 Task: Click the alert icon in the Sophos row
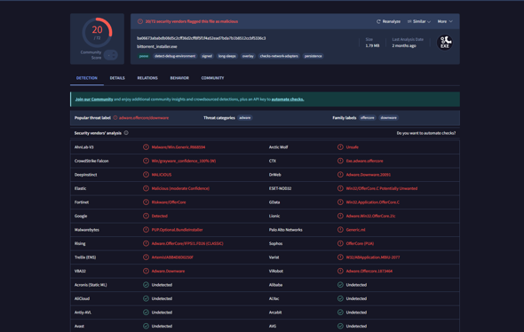coord(340,243)
